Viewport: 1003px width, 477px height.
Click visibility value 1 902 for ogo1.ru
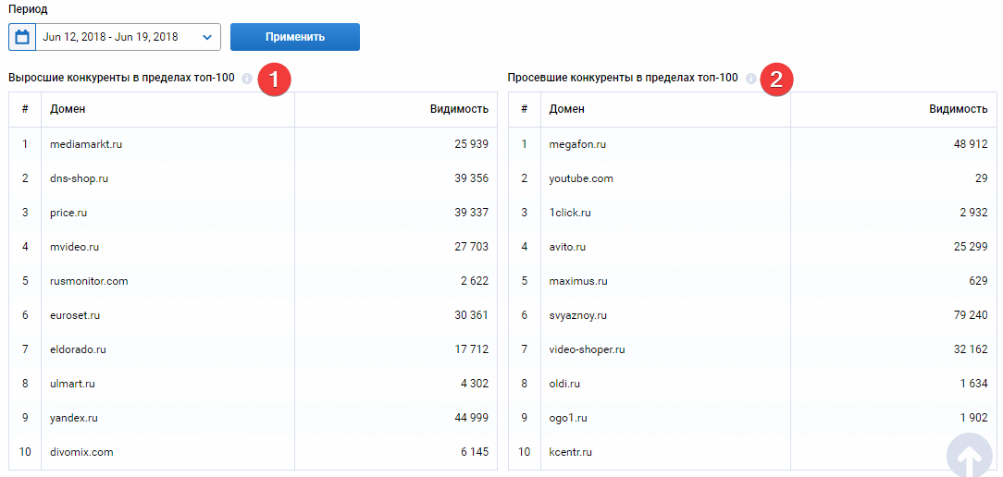pos(973,418)
